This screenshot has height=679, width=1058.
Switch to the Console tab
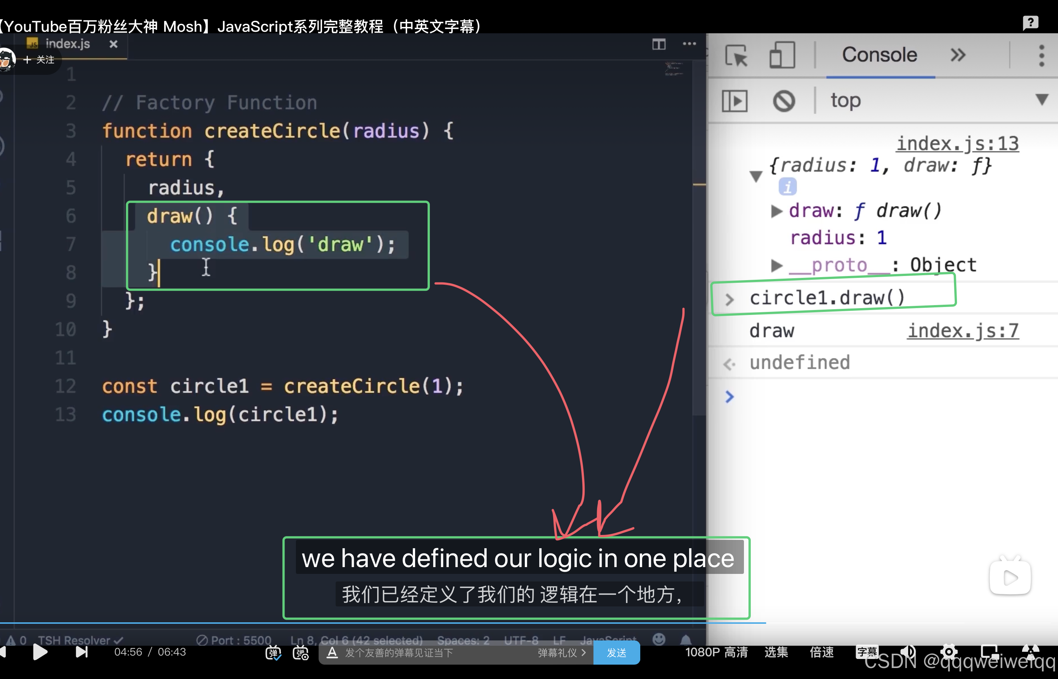tap(880, 55)
